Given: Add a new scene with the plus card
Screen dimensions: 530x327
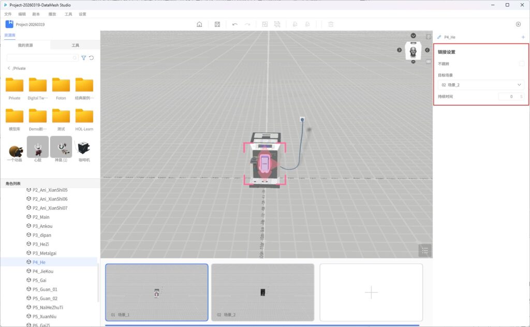Looking at the screenshot, I should click(371, 292).
